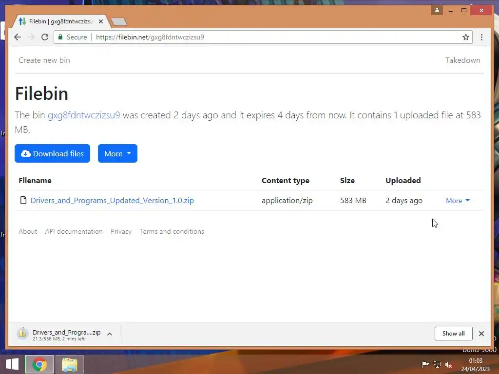This screenshot has height=374, width=499.
Task: Click the bin gxg8fdntwczizsu9 link
Action: 84,115
